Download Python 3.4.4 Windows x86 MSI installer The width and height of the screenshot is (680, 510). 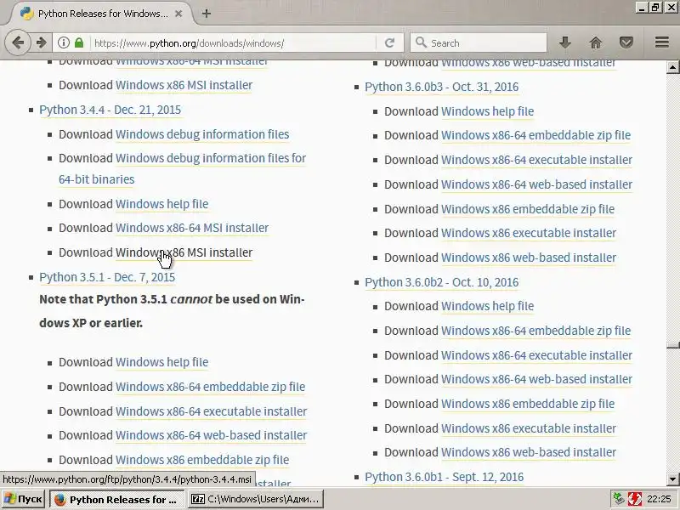(x=184, y=252)
